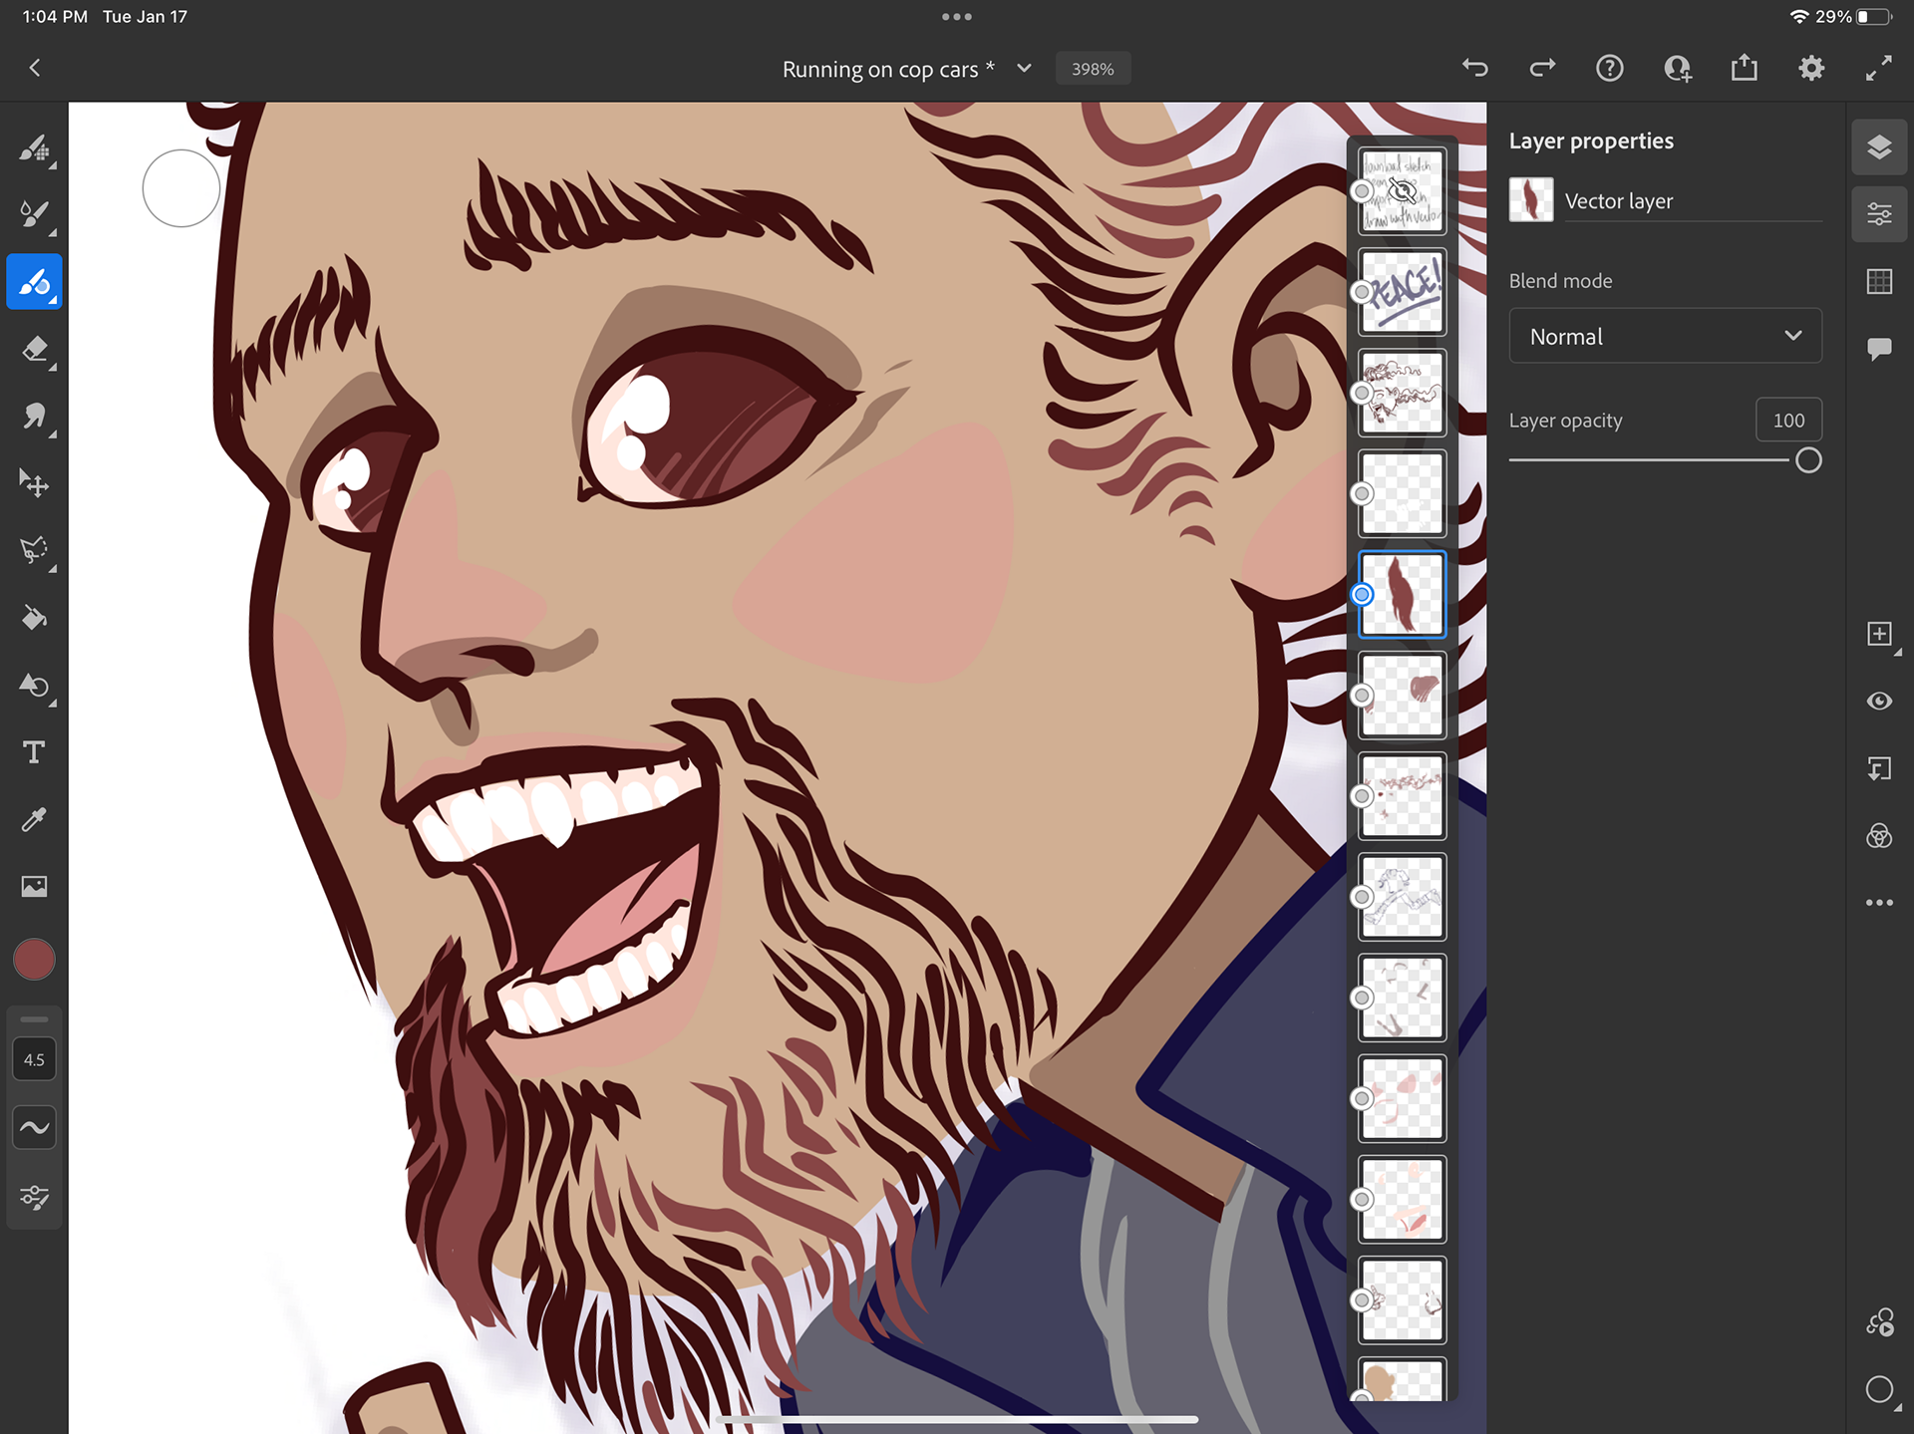Open Appearance blend circles icon

1879,835
